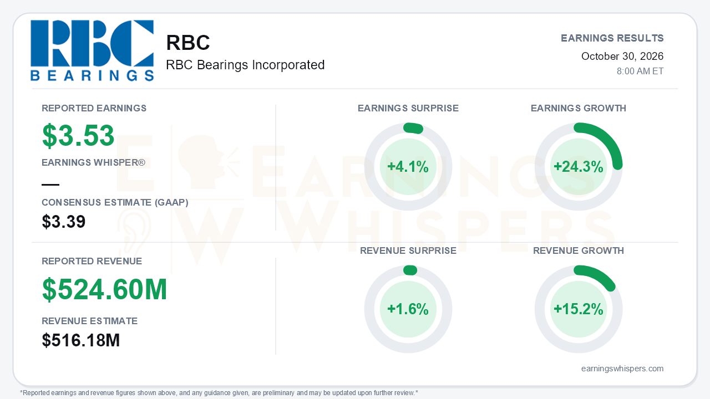Select the reported earnings value $3.53
Viewport: 710px width, 399px height.
[x=78, y=136]
